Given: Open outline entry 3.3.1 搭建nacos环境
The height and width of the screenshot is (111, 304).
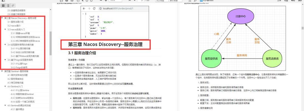Looking at the screenshot, I should tap(20, 33).
